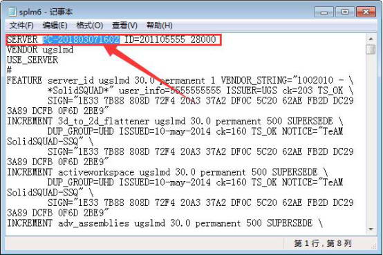Viewport: 383px width, 255px height.
Task: Open the 编辑(E) menu
Action: tap(55, 26)
